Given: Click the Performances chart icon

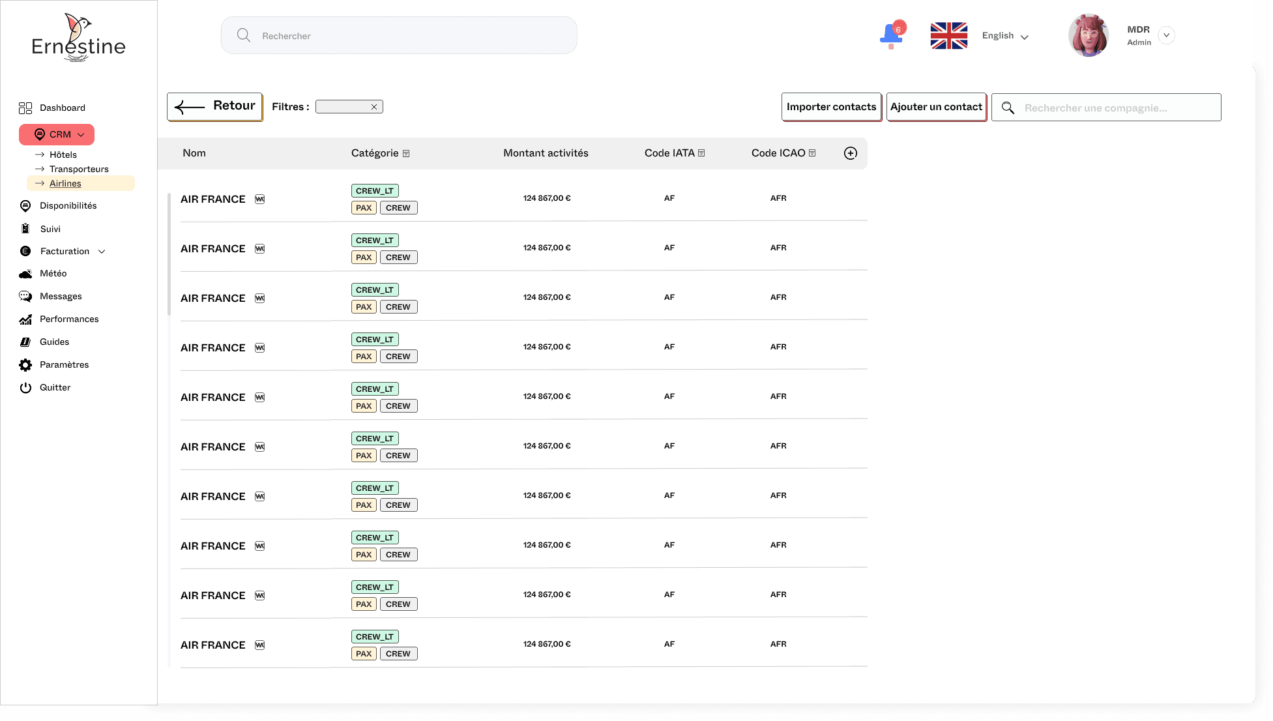Looking at the screenshot, I should pos(25,319).
